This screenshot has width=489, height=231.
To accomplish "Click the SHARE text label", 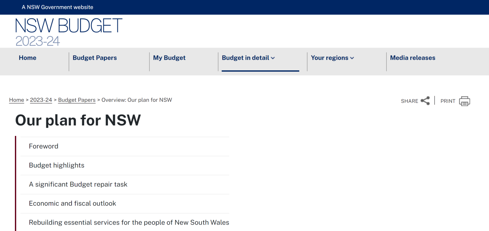I will [x=409, y=101].
